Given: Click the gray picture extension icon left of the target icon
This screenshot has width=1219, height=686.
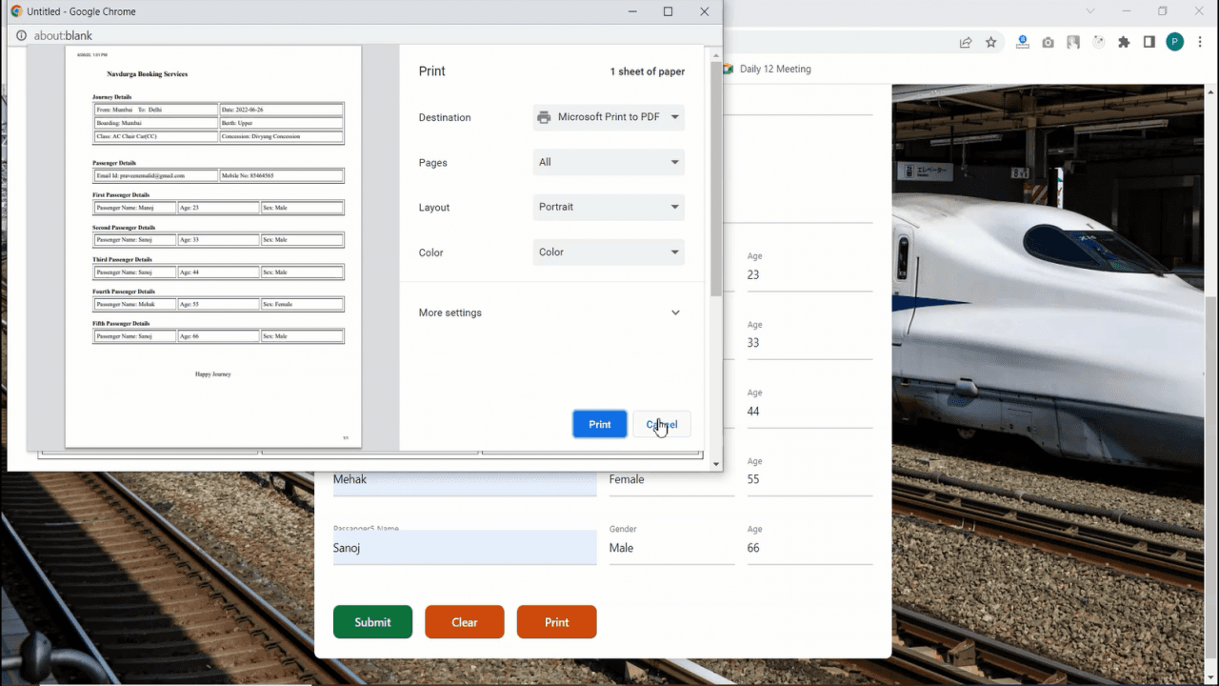Looking at the screenshot, I should coord(1073,42).
